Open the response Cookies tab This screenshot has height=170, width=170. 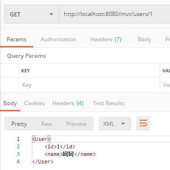tap(34, 103)
